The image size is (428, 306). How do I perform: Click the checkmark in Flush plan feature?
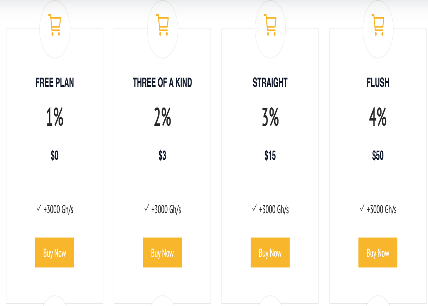[x=362, y=208]
